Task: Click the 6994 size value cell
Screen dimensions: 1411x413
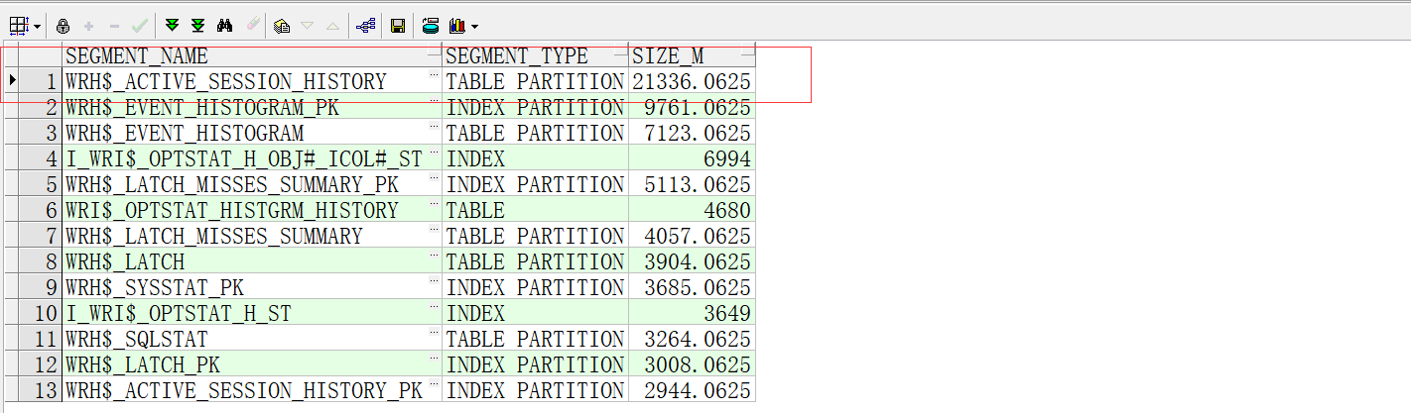Action: coord(692,158)
